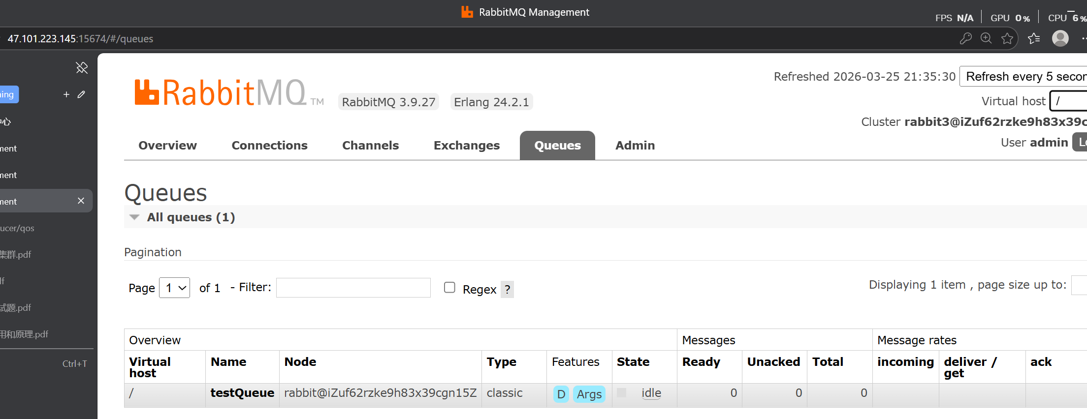Open the Refresh every 5 seconds dropdown
This screenshot has height=419, width=1087.
1023,77
